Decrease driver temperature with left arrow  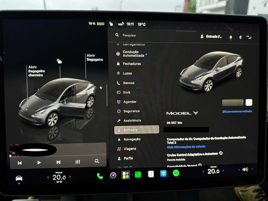pos(48,177)
